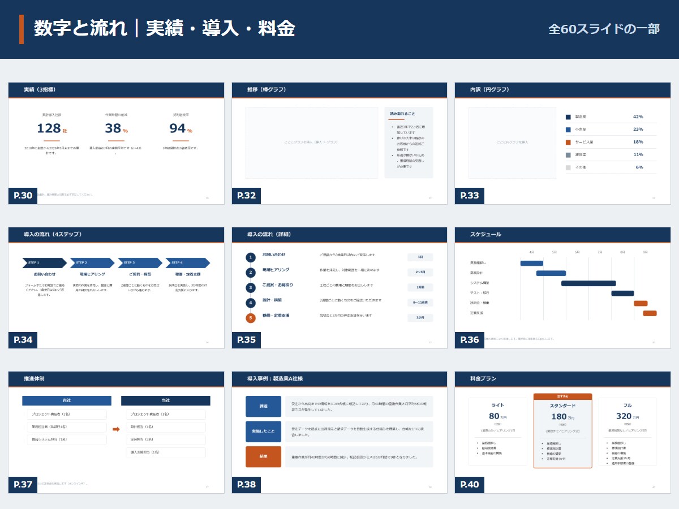Click the STEP 1 chevron
Viewport: 679px width, 509px height.
[45, 263]
